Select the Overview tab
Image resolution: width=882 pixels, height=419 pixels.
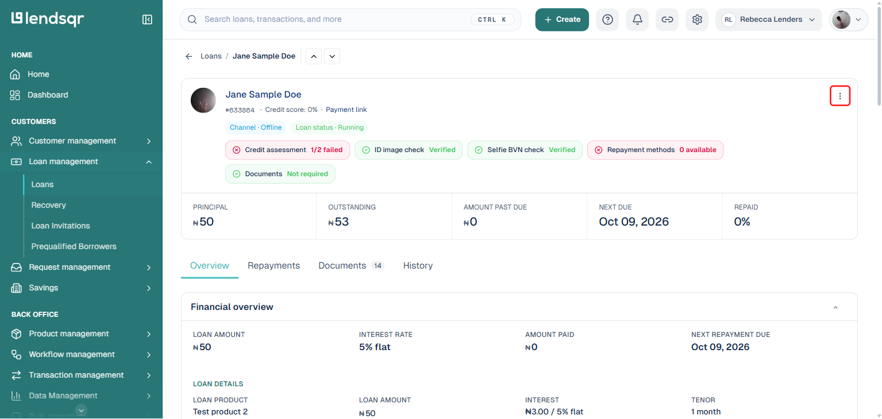(210, 266)
